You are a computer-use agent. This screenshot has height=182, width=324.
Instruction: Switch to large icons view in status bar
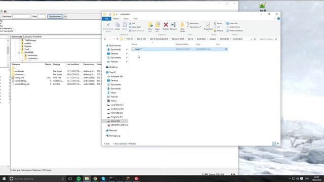point(278,144)
